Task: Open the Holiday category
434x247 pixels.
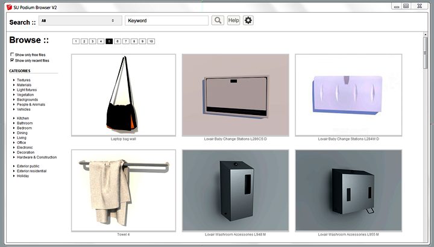Action: (x=23, y=176)
